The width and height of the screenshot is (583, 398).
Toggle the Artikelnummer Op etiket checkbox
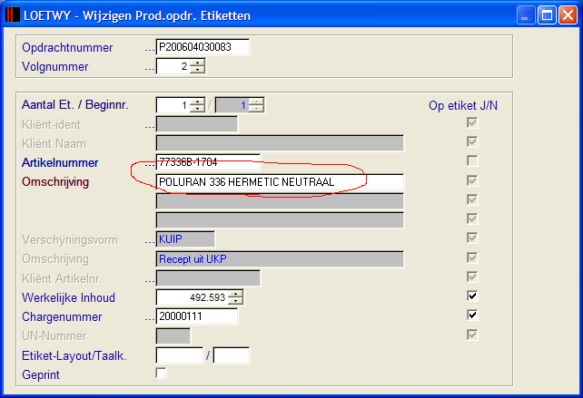pos(472,160)
